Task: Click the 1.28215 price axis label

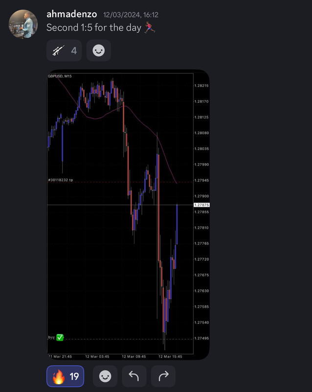Action: tap(201, 85)
